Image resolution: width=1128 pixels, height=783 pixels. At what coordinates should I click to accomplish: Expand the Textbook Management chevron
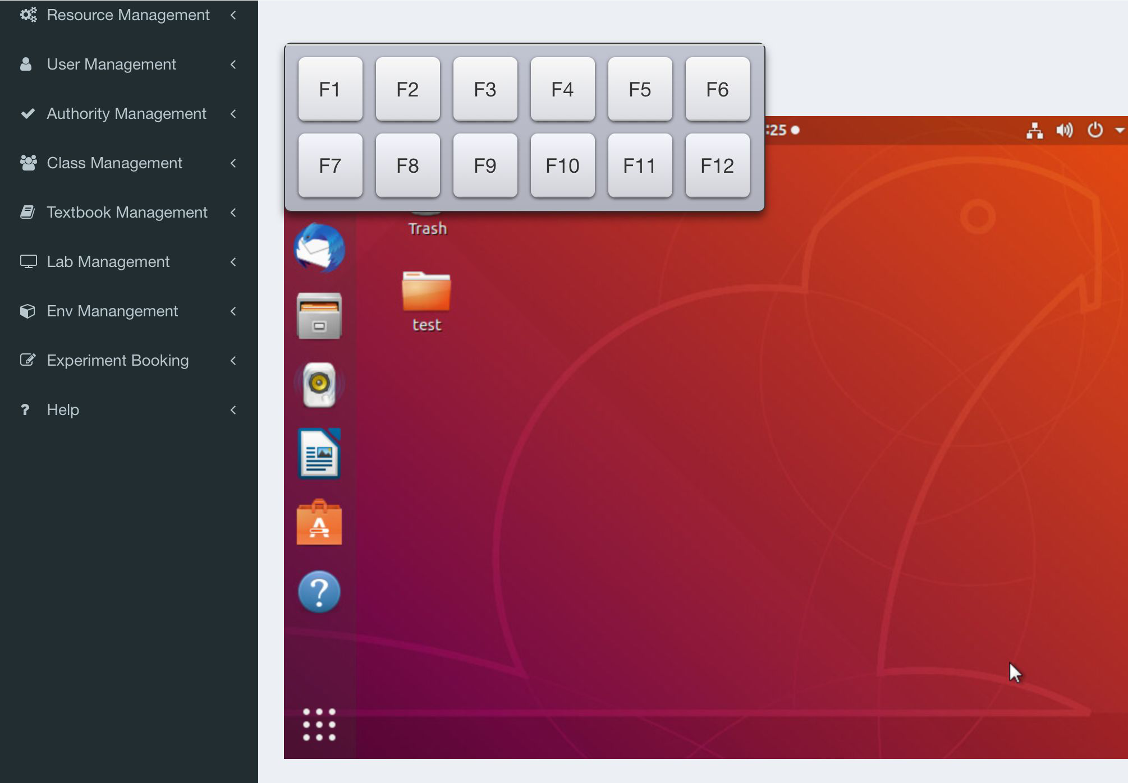(x=233, y=213)
